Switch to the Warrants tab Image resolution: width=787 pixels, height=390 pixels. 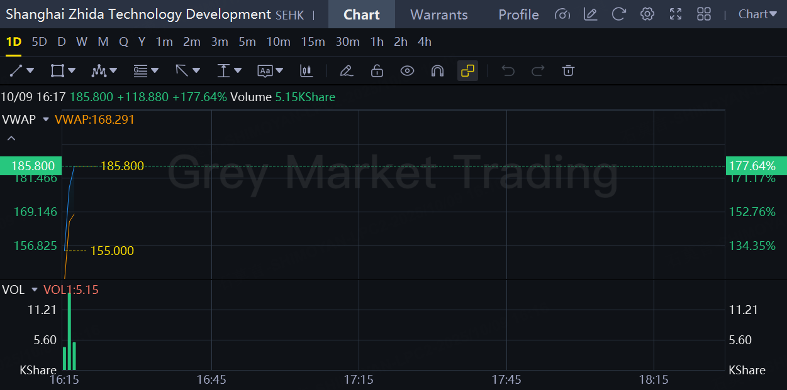439,14
